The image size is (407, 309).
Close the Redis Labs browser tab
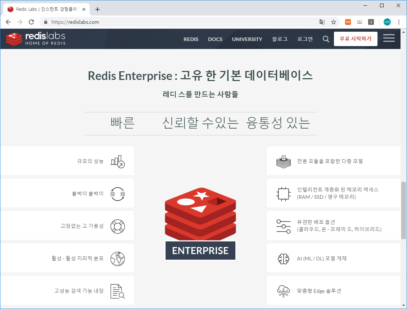84,9
